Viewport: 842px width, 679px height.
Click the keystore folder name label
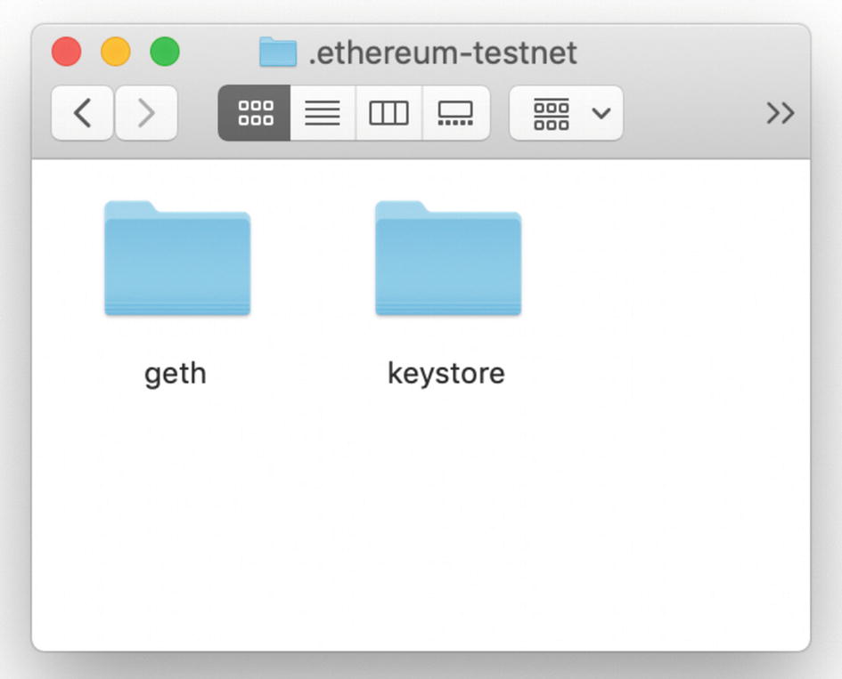tap(446, 374)
